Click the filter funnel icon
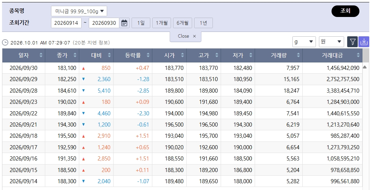 click(353, 42)
